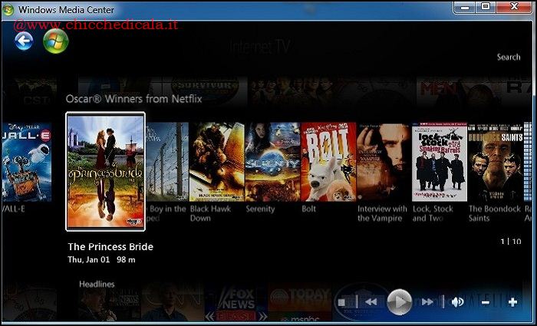
Task: Select The Princess Bride movie poster
Action: point(105,170)
